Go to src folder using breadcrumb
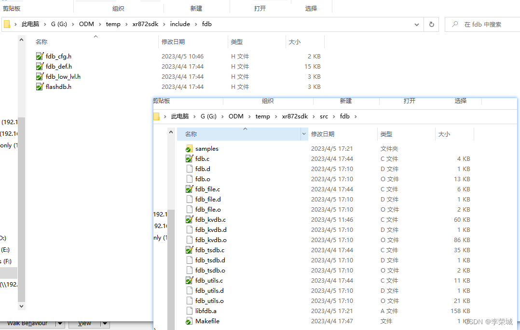 pyautogui.click(x=324, y=116)
